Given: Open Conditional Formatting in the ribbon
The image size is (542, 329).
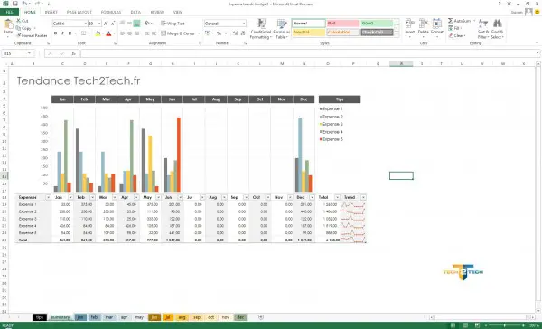Looking at the screenshot, I should [x=261, y=29].
